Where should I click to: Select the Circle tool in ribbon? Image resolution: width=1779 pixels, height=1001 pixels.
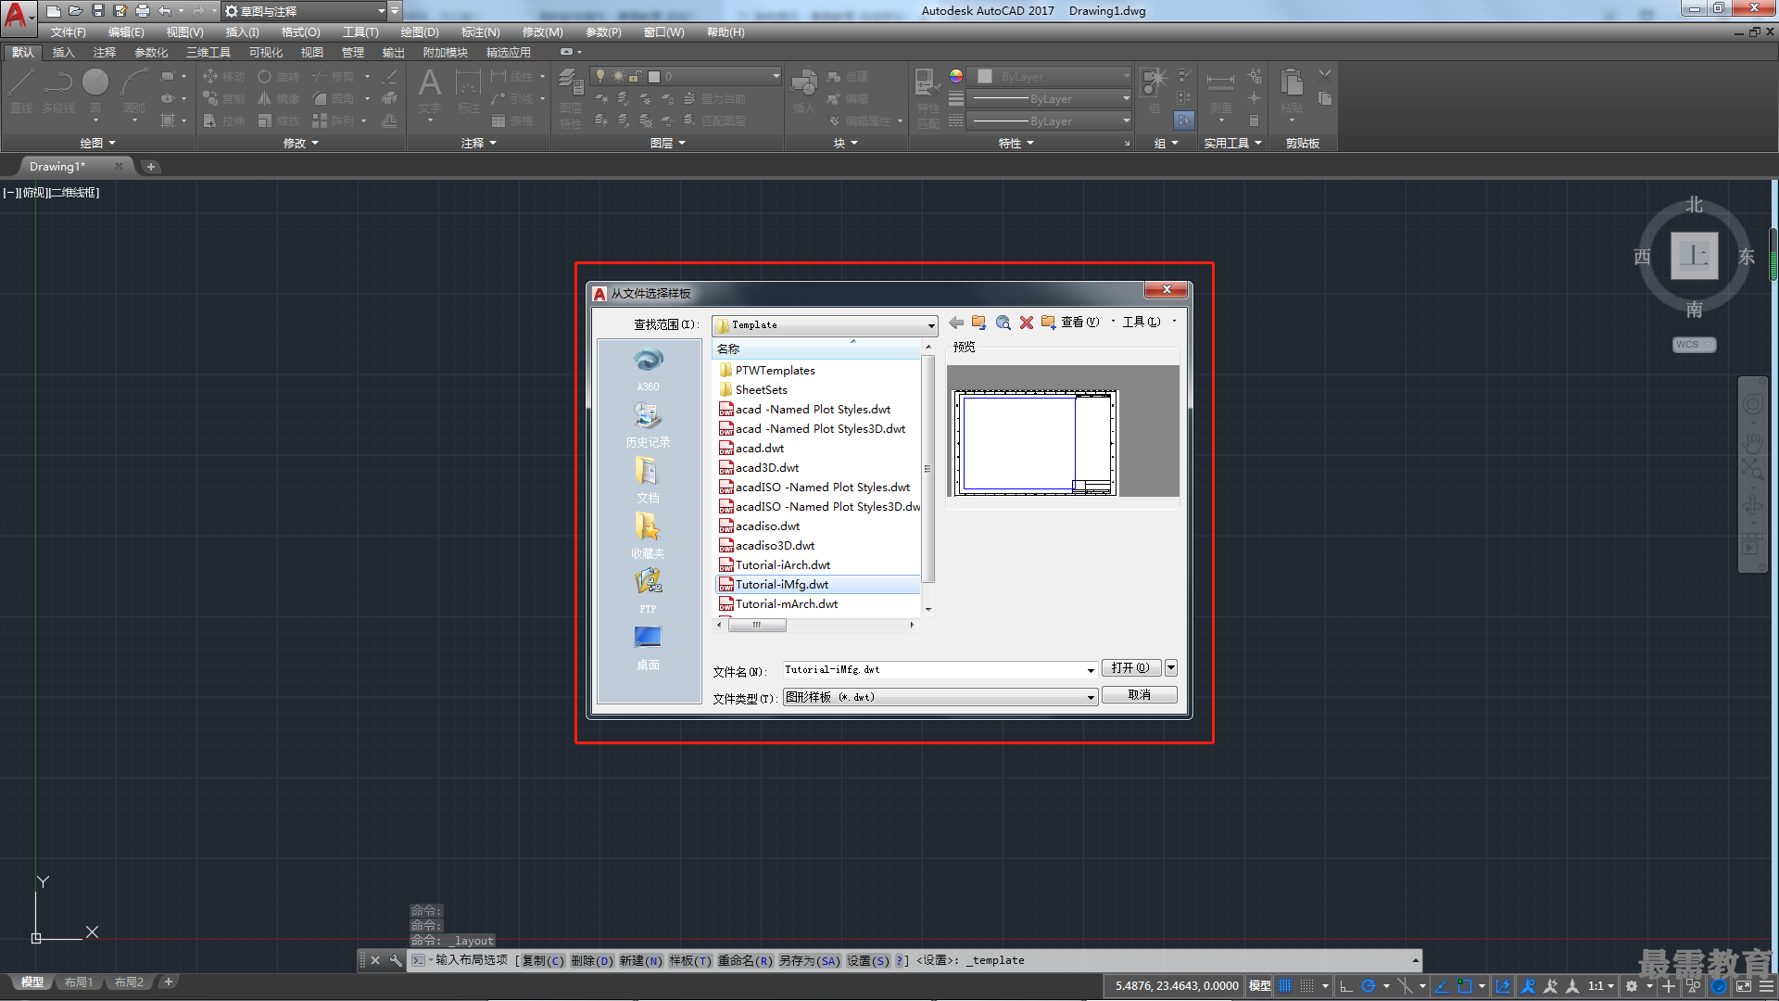tap(95, 91)
